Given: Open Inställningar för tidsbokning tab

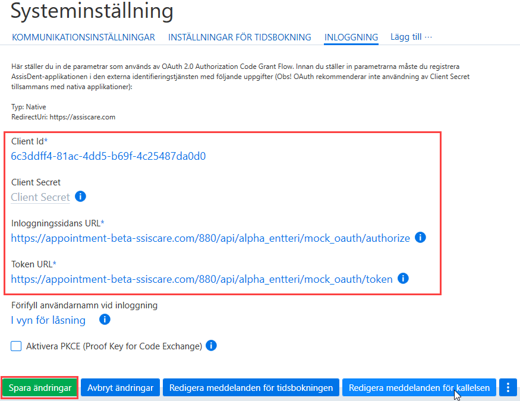Looking at the screenshot, I should click(239, 37).
